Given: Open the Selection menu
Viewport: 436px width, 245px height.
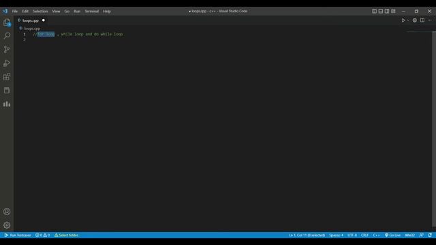Looking at the screenshot, I should pos(40,12).
